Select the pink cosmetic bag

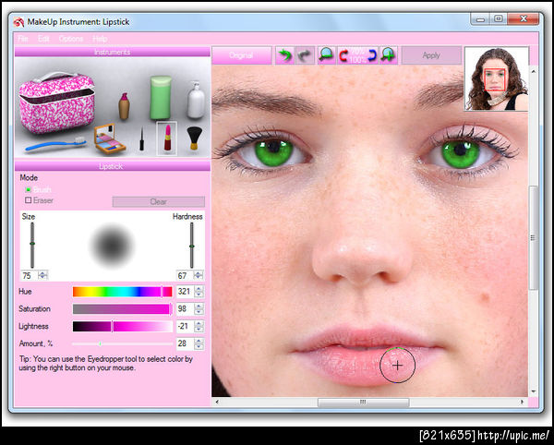pyautogui.click(x=56, y=102)
